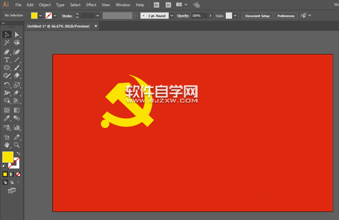The height and width of the screenshot is (220, 339).
Task: Select the Zoom magnifier tool
Action: [17, 145]
